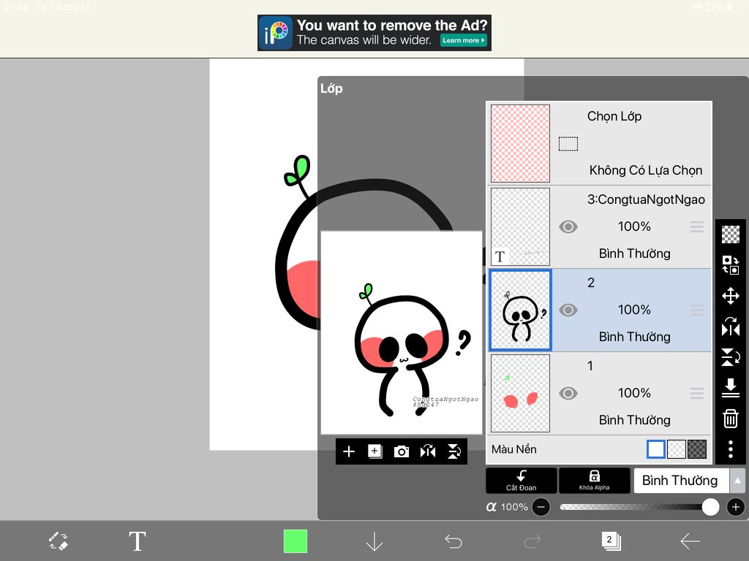Tap the horizontal flip icon below canvas preview
Image resolution: width=749 pixels, height=561 pixels.
(427, 451)
